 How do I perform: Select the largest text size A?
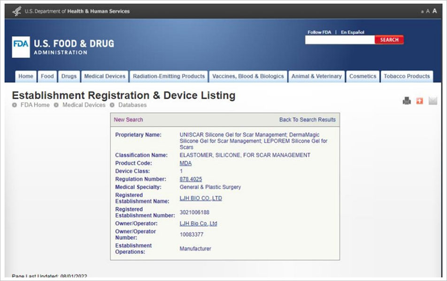click(434, 11)
